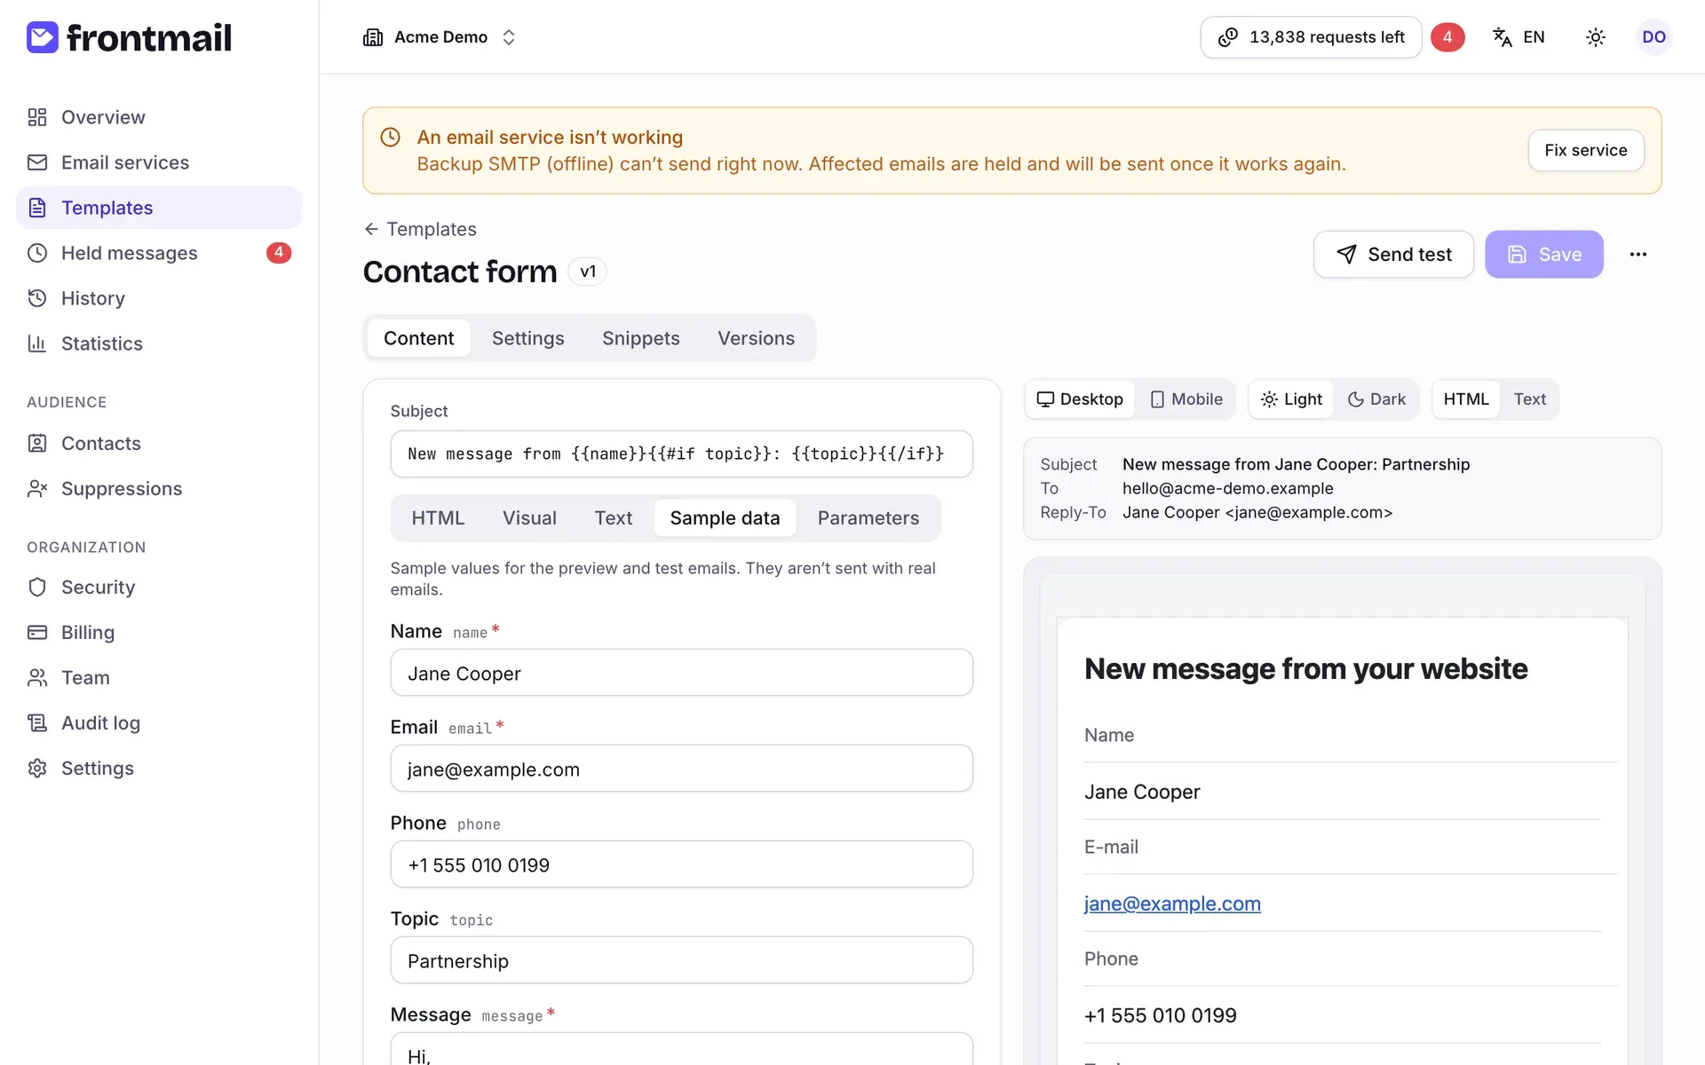Switch editor to the HTML tab

click(438, 518)
